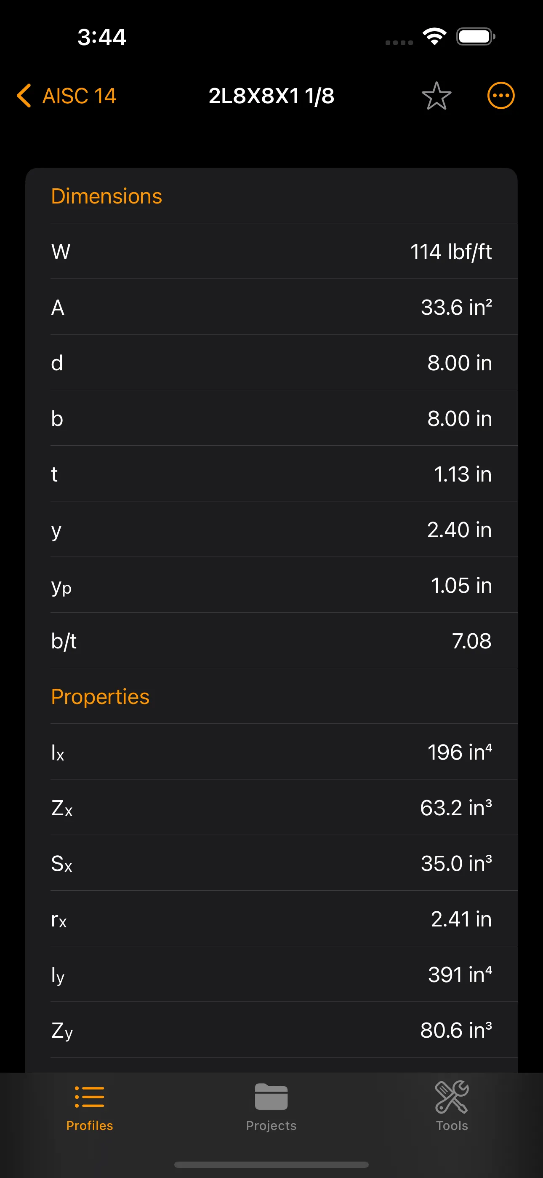
Task: Tap the battery status icon
Action: [x=475, y=36]
